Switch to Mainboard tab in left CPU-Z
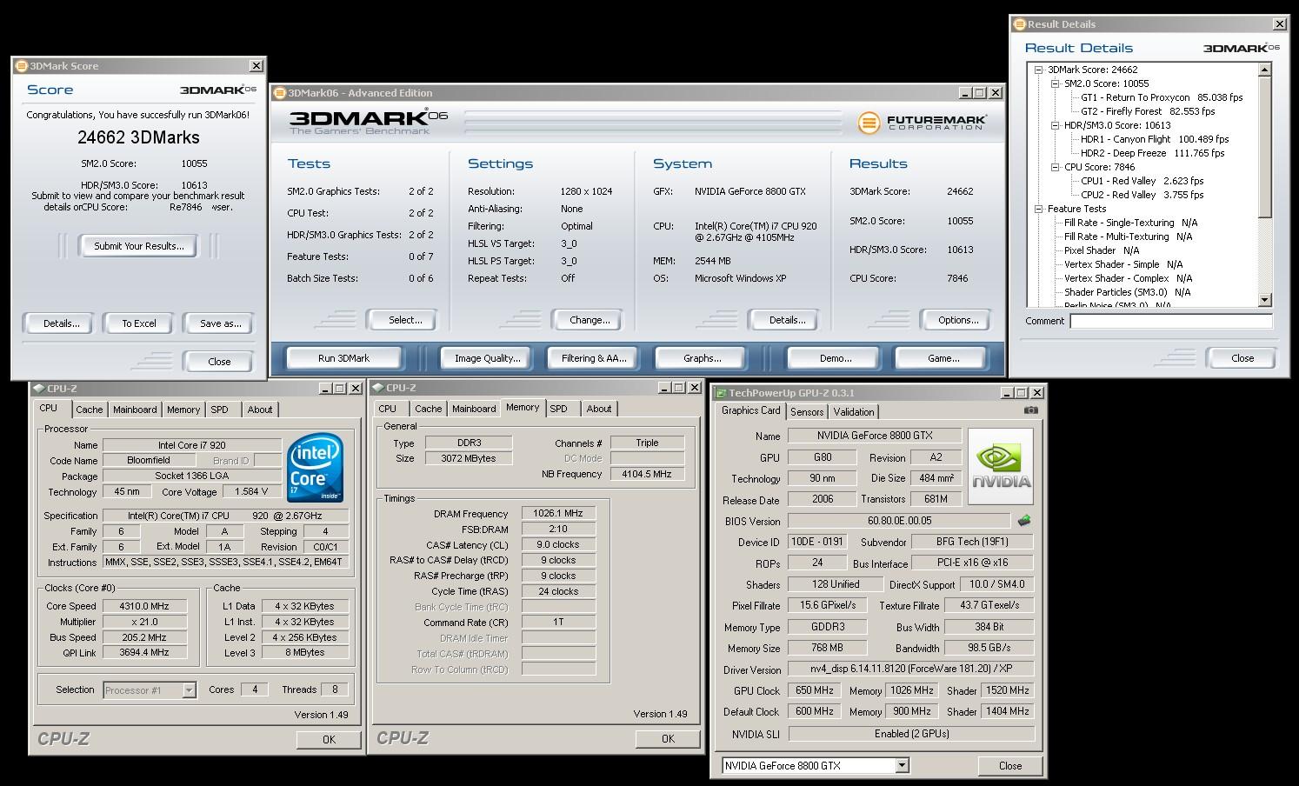Image resolution: width=1299 pixels, height=786 pixels. coord(135,410)
